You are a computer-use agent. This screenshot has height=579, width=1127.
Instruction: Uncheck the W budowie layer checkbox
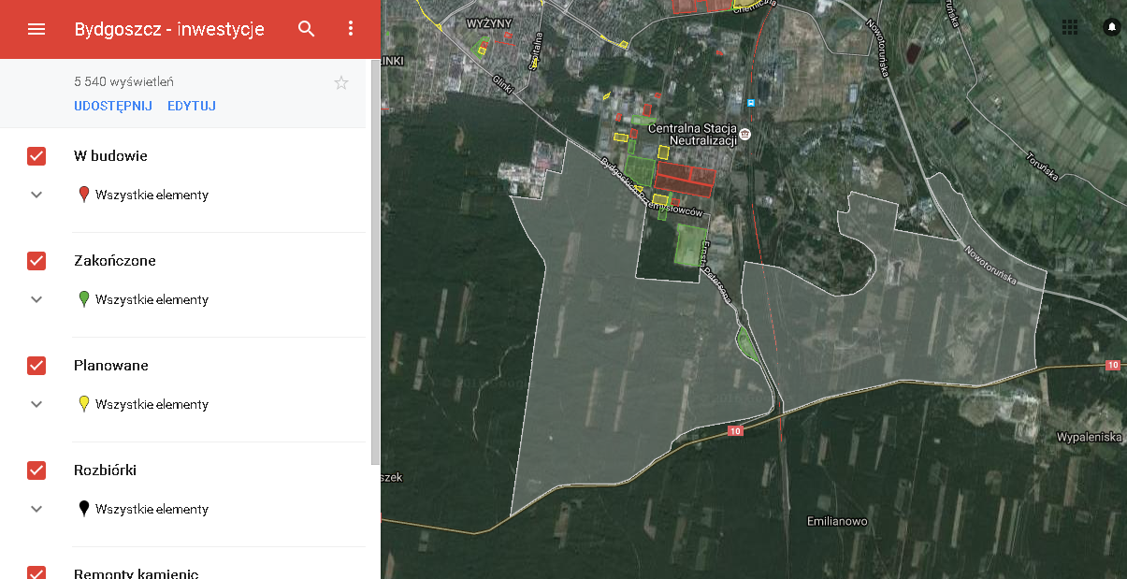36,156
